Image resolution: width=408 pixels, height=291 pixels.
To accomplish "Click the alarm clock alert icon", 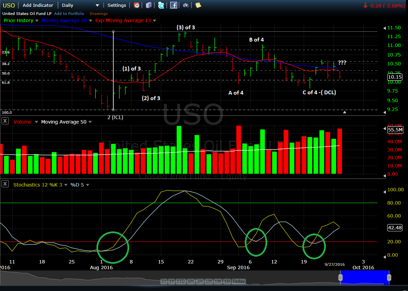I will click(136, 5).
